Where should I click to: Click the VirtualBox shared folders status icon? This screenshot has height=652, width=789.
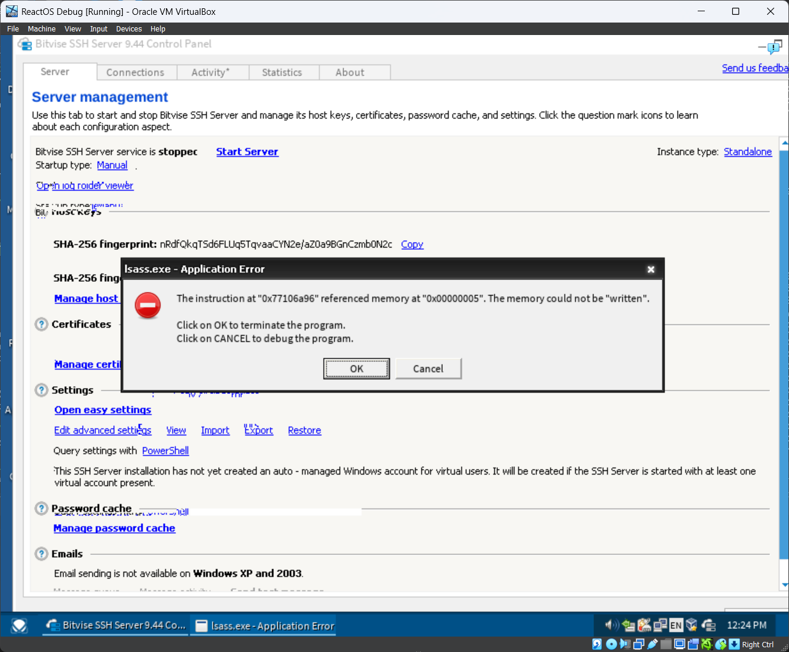pos(666,644)
